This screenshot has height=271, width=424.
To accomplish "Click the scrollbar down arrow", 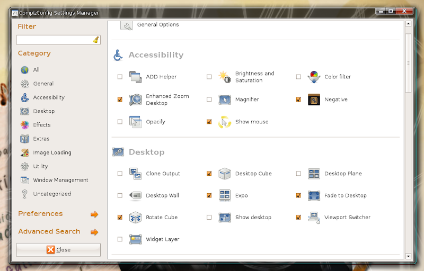I will tap(408, 256).
